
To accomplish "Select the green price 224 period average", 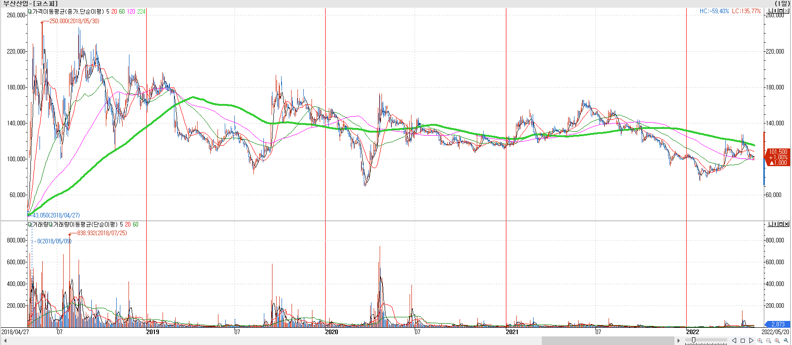I will pos(141,11).
